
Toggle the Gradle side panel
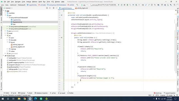tap(178, 11)
